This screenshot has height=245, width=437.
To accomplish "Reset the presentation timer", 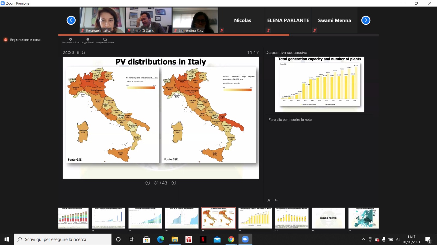I will [x=84, y=53].
